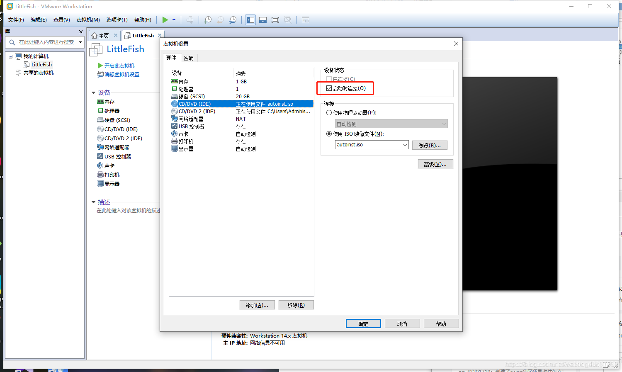Select 使用物理驱动器(P) radio button
This screenshot has width=622, height=372.
(x=329, y=113)
